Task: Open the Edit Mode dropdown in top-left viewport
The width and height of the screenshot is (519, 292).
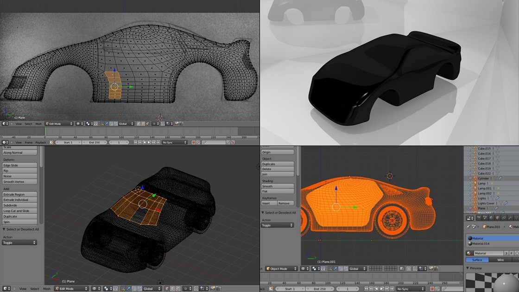Action: (x=58, y=124)
